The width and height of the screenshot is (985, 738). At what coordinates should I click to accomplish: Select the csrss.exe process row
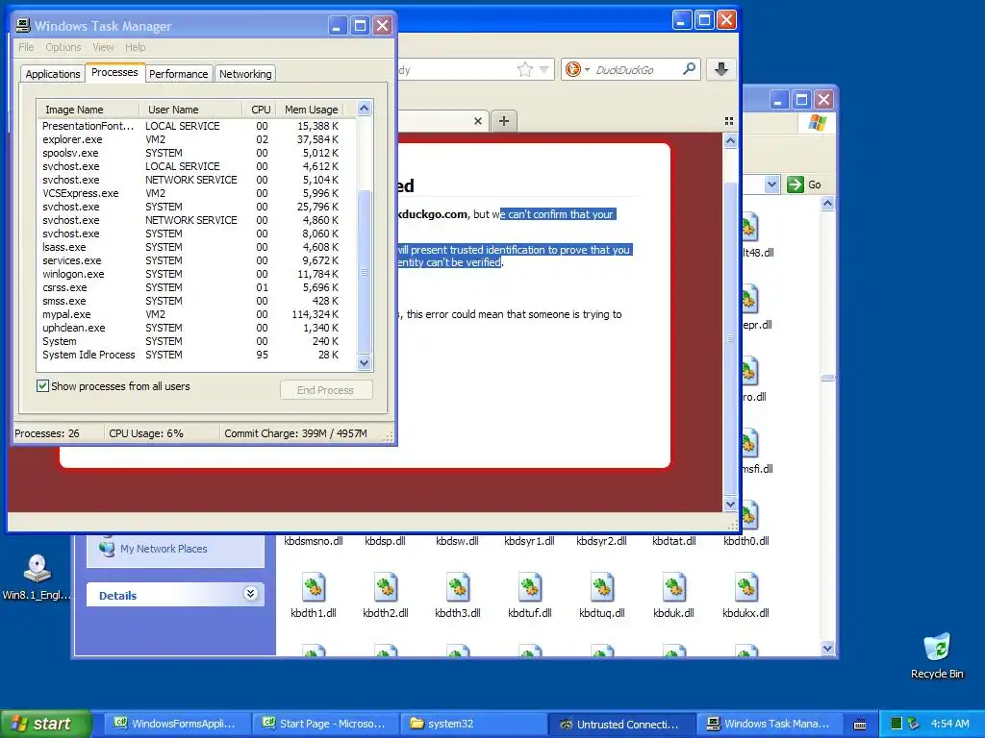pos(196,287)
